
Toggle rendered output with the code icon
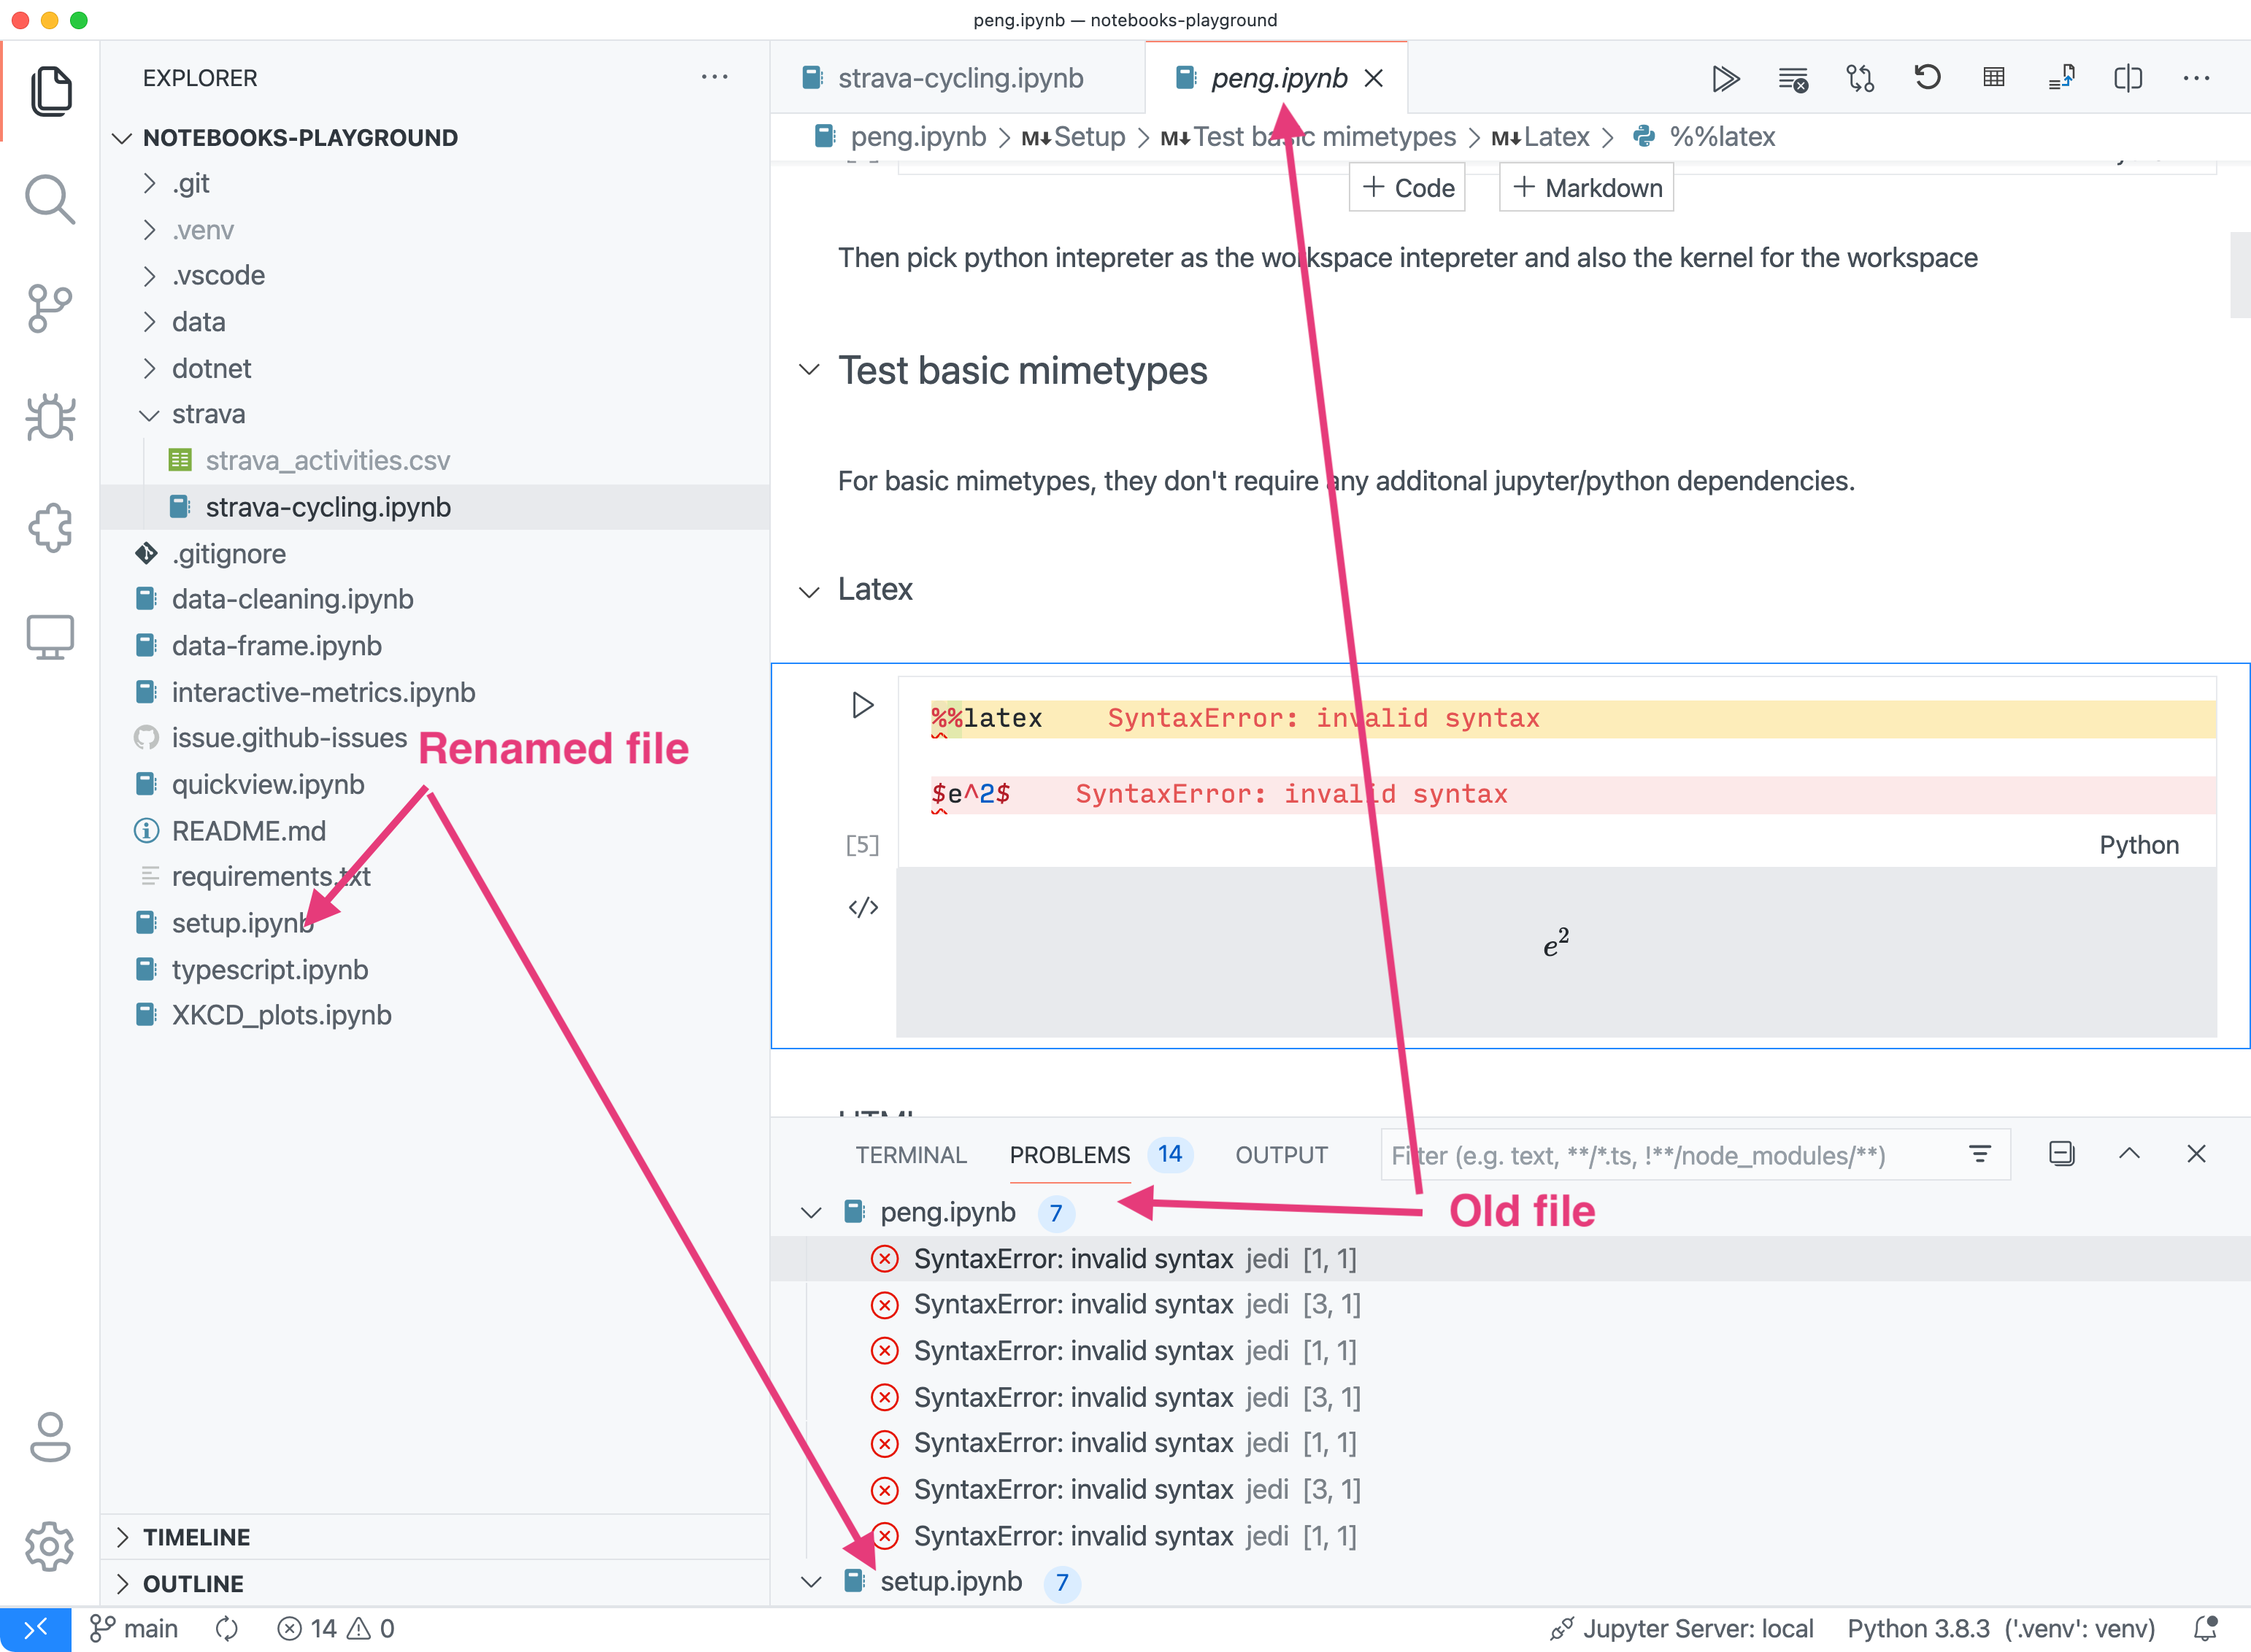[862, 907]
